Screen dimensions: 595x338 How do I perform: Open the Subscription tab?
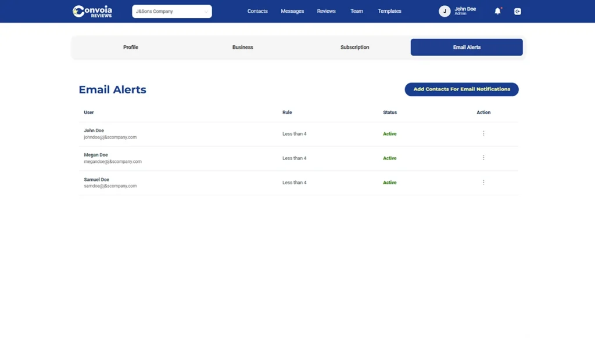click(x=354, y=48)
